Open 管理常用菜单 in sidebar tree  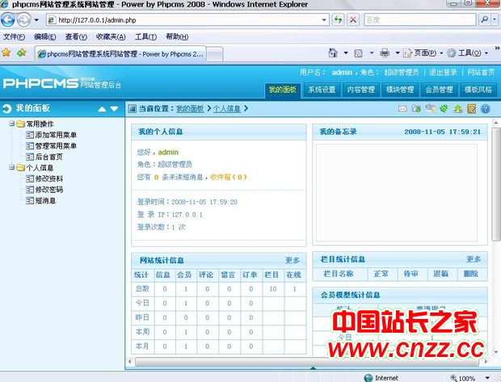click(x=56, y=146)
